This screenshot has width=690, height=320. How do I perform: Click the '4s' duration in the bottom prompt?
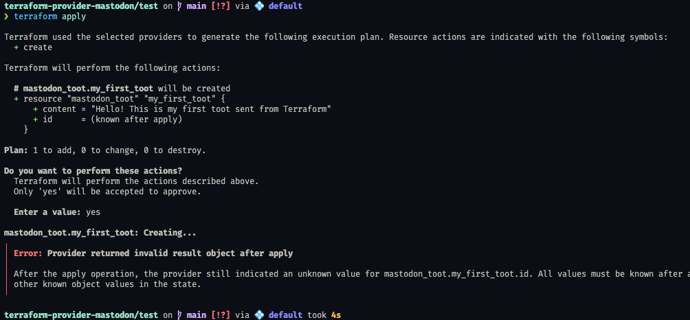[336, 315]
